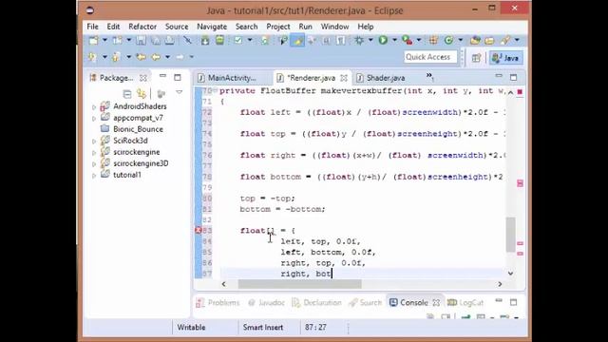Click the Search flashlight toolbar icon
This screenshot has height=342, width=608.
pyautogui.click(x=505, y=40)
